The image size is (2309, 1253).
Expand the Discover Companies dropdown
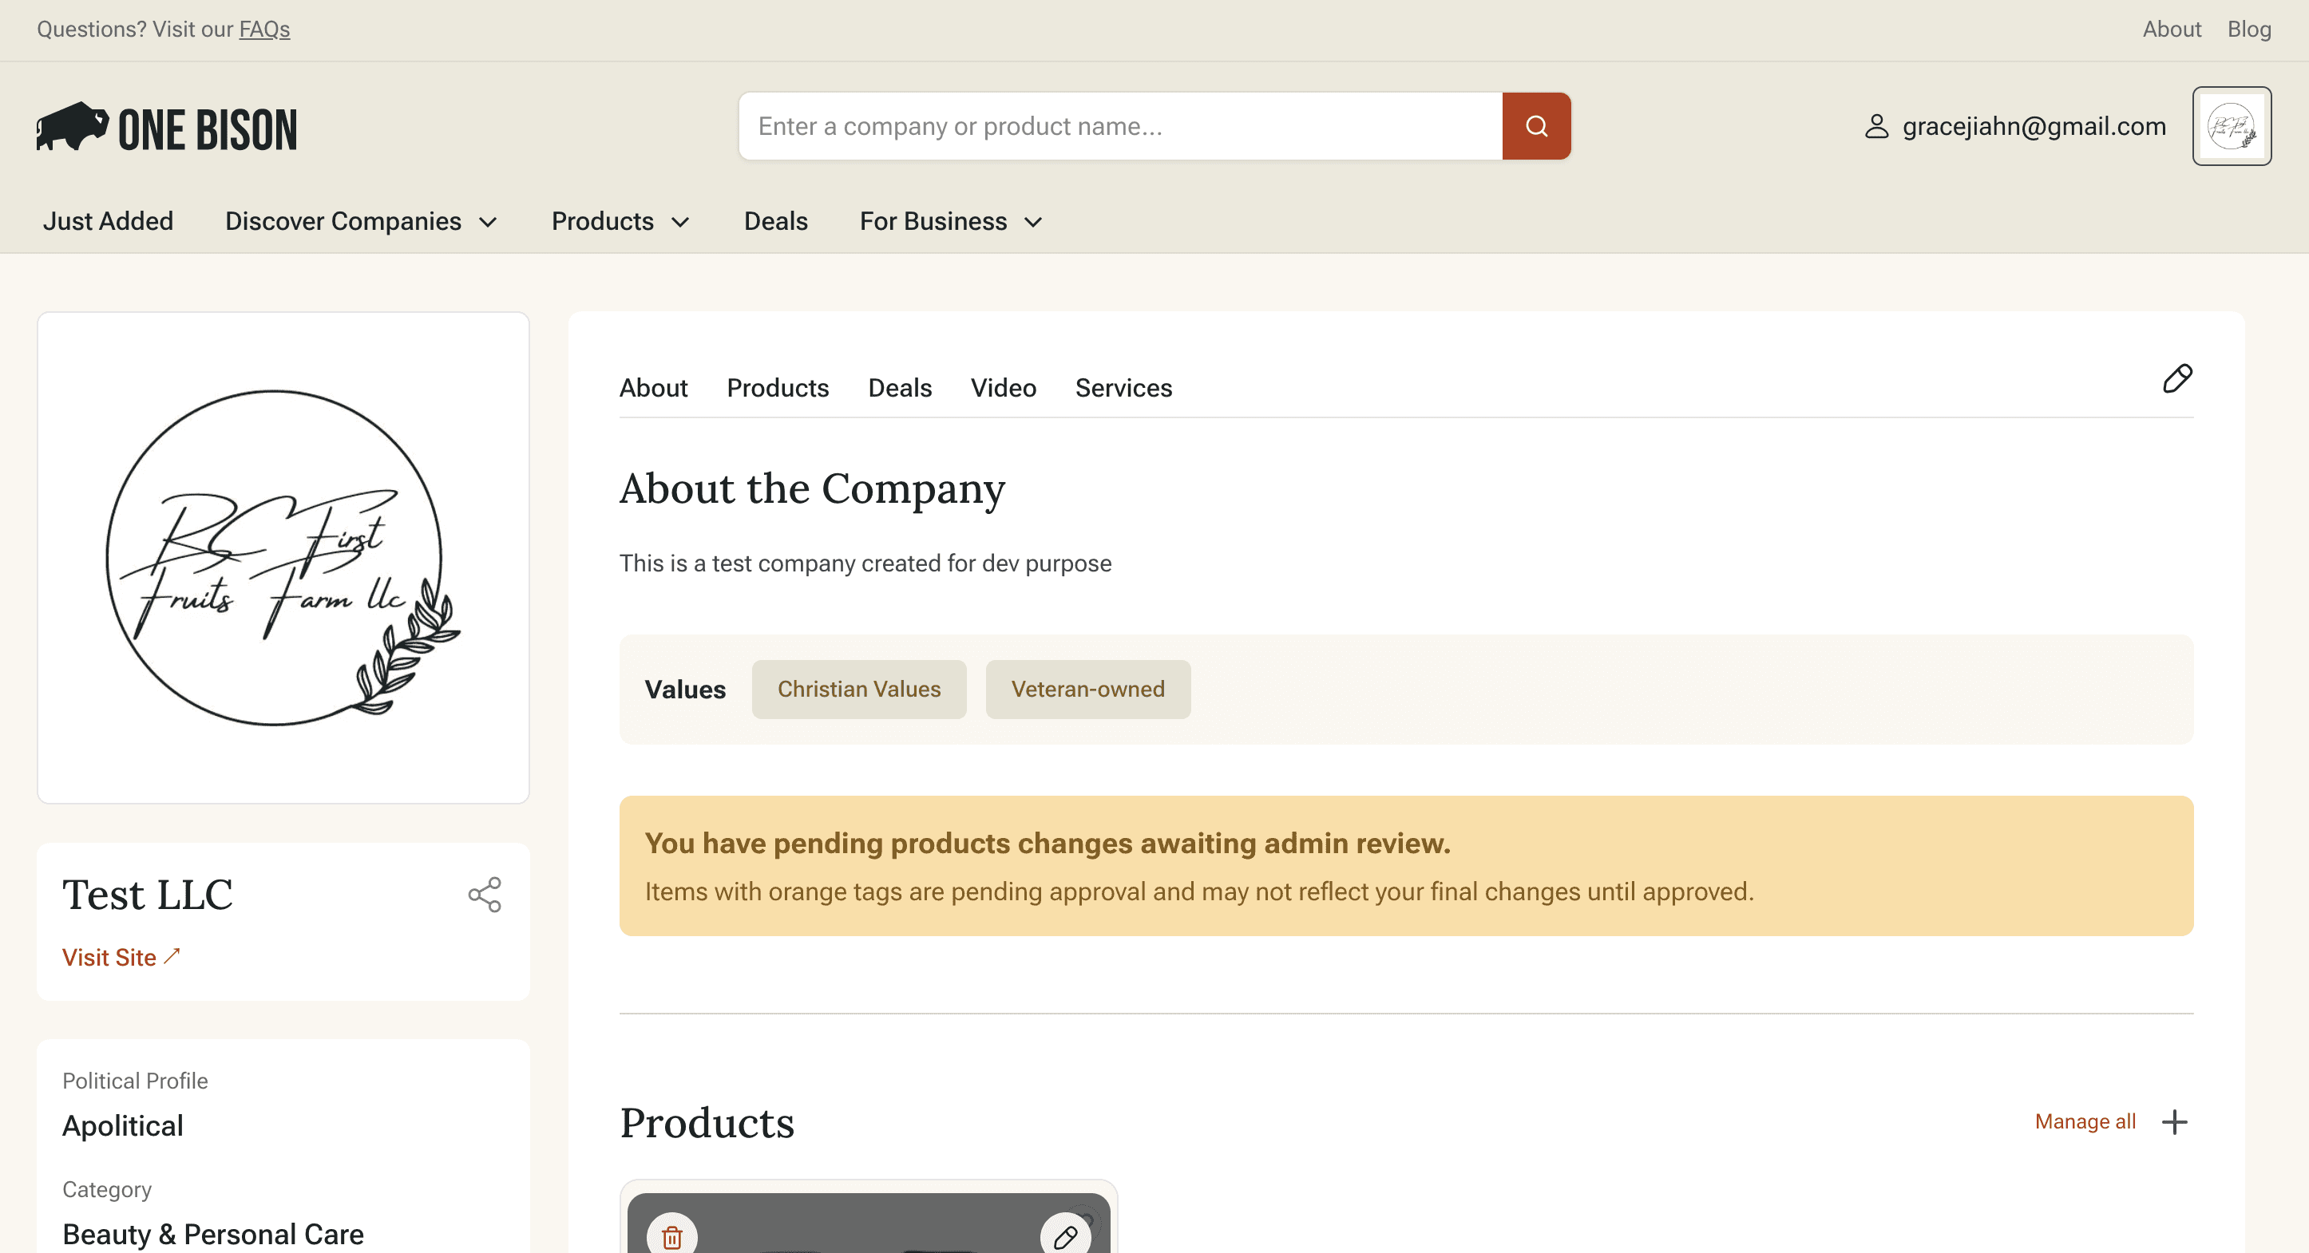(x=361, y=221)
